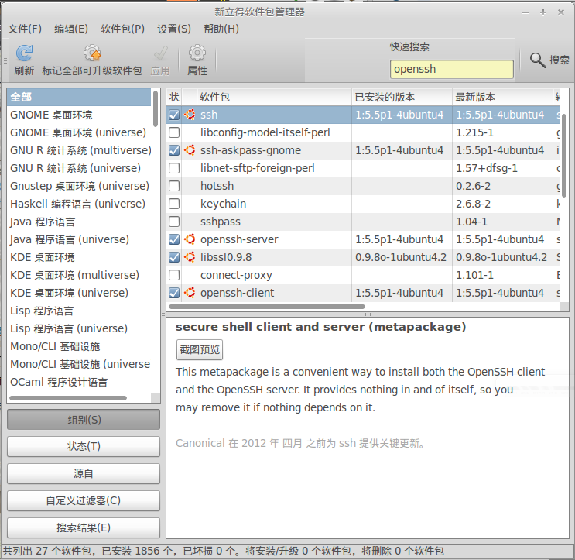
Task: Sort by the 已安装的版本 column header
Action: pos(402,97)
